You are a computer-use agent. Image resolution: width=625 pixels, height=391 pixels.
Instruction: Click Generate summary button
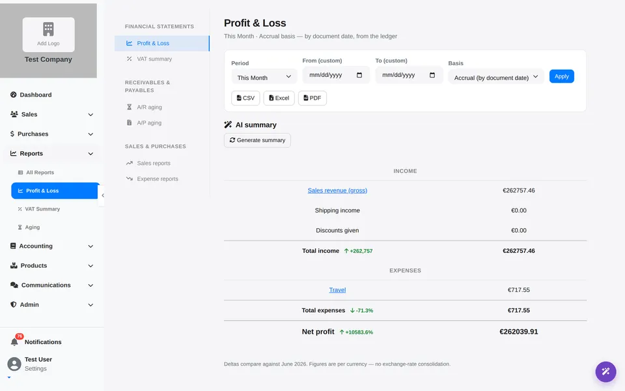click(258, 140)
